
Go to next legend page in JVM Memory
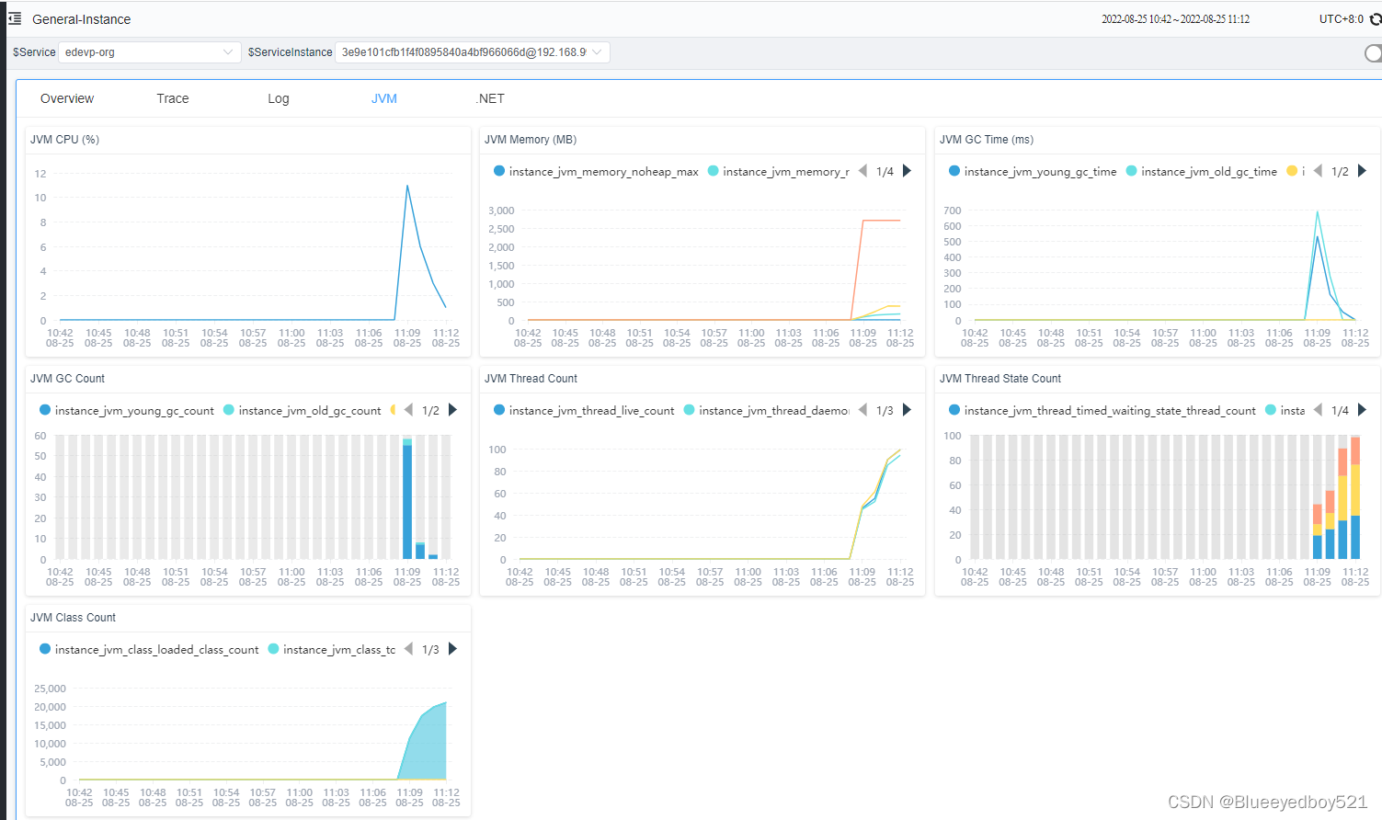(x=907, y=171)
